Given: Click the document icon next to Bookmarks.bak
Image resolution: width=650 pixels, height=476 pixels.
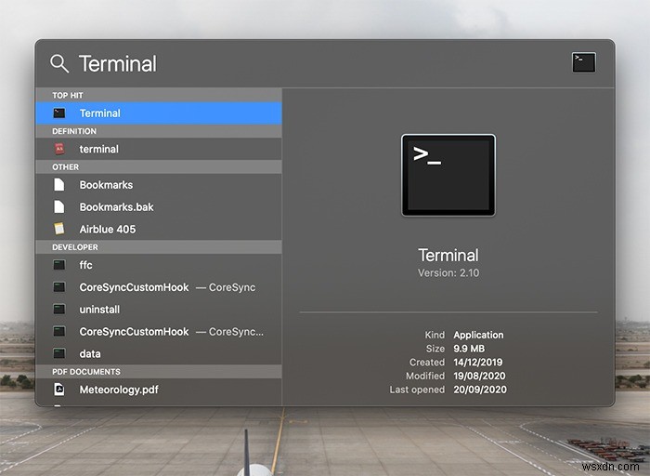Looking at the screenshot, I should pyautogui.click(x=59, y=206).
